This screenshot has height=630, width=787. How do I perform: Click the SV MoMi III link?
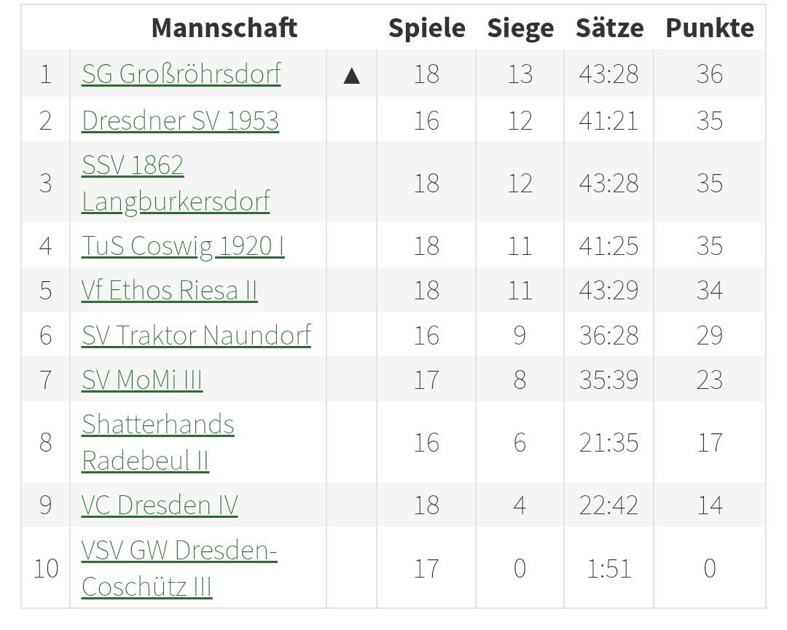(x=142, y=380)
